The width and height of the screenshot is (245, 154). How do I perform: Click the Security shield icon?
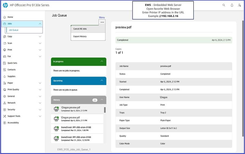[x=5, y=110]
